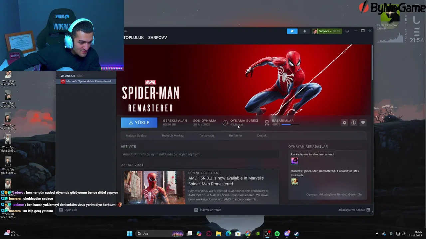Open the SARPOVV profile menu
The width and height of the screenshot is (426, 239).
[x=157, y=38]
